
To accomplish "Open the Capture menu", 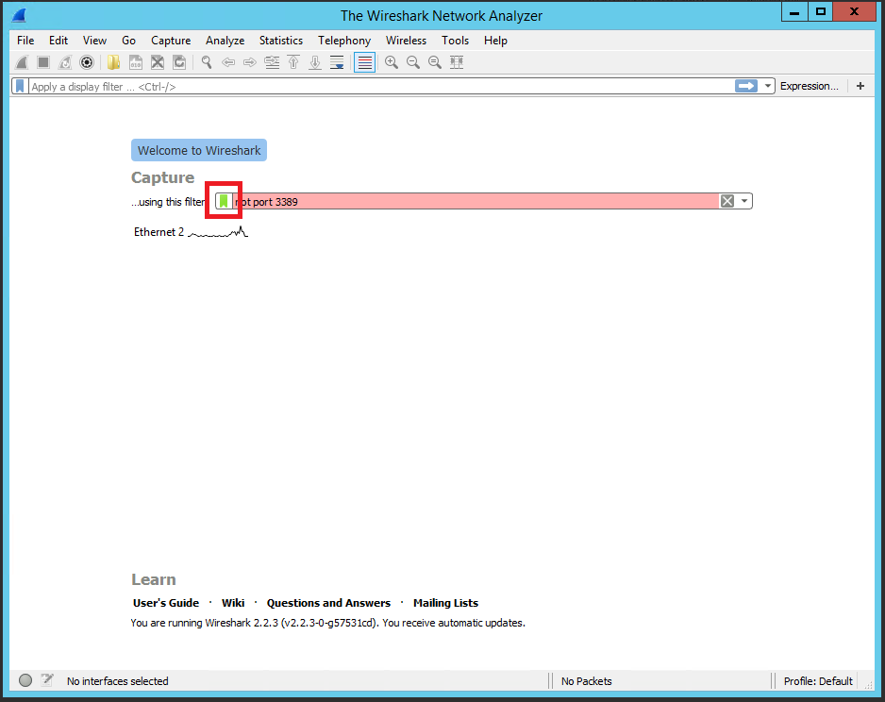I will point(171,41).
